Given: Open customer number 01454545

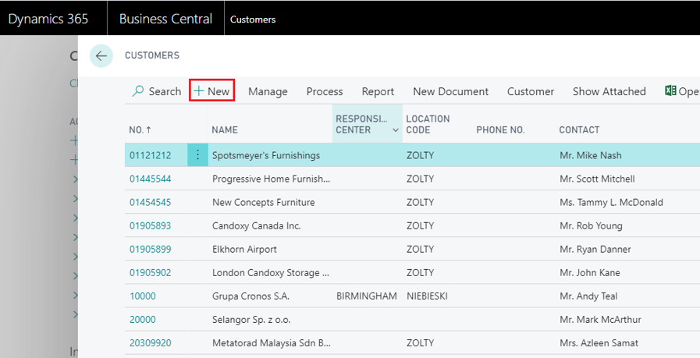Looking at the screenshot, I should 150,202.
